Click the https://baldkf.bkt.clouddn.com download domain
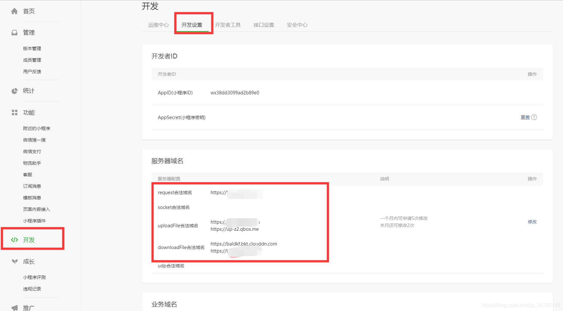563x311 pixels. coord(244,244)
